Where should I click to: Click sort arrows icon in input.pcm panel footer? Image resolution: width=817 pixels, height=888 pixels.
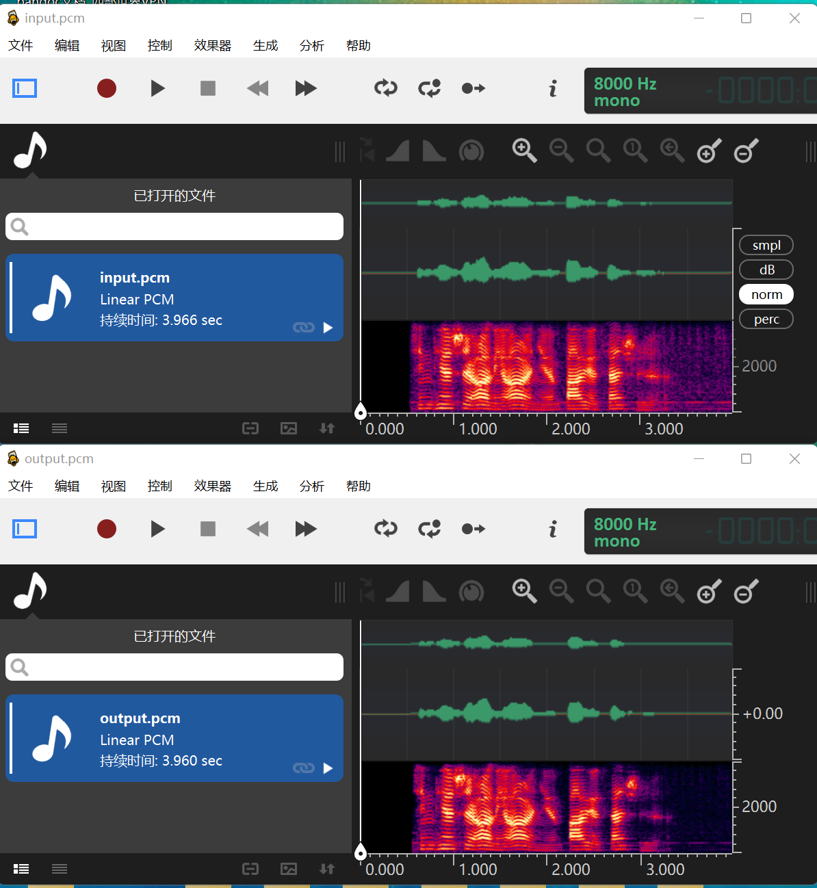[327, 428]
